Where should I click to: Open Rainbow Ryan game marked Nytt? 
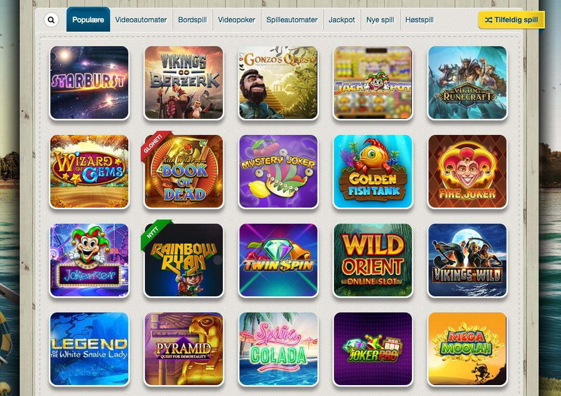pos(183,260)
